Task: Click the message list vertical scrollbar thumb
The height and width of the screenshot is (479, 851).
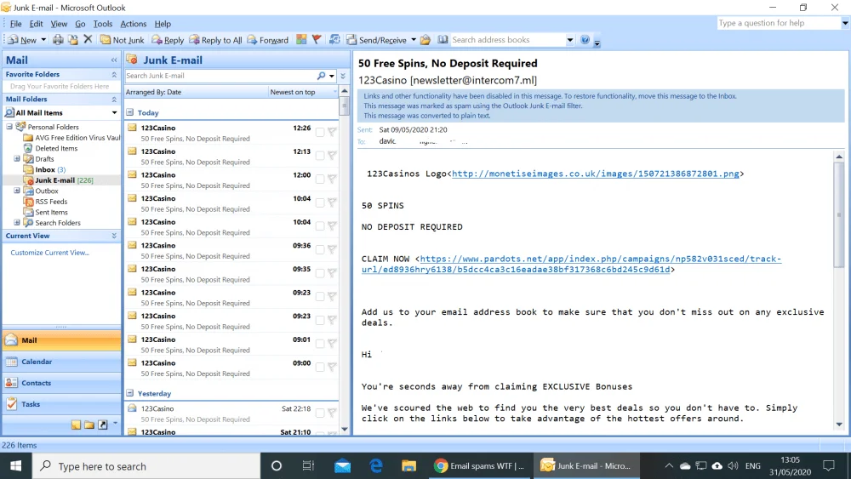Action: [345, 105]
